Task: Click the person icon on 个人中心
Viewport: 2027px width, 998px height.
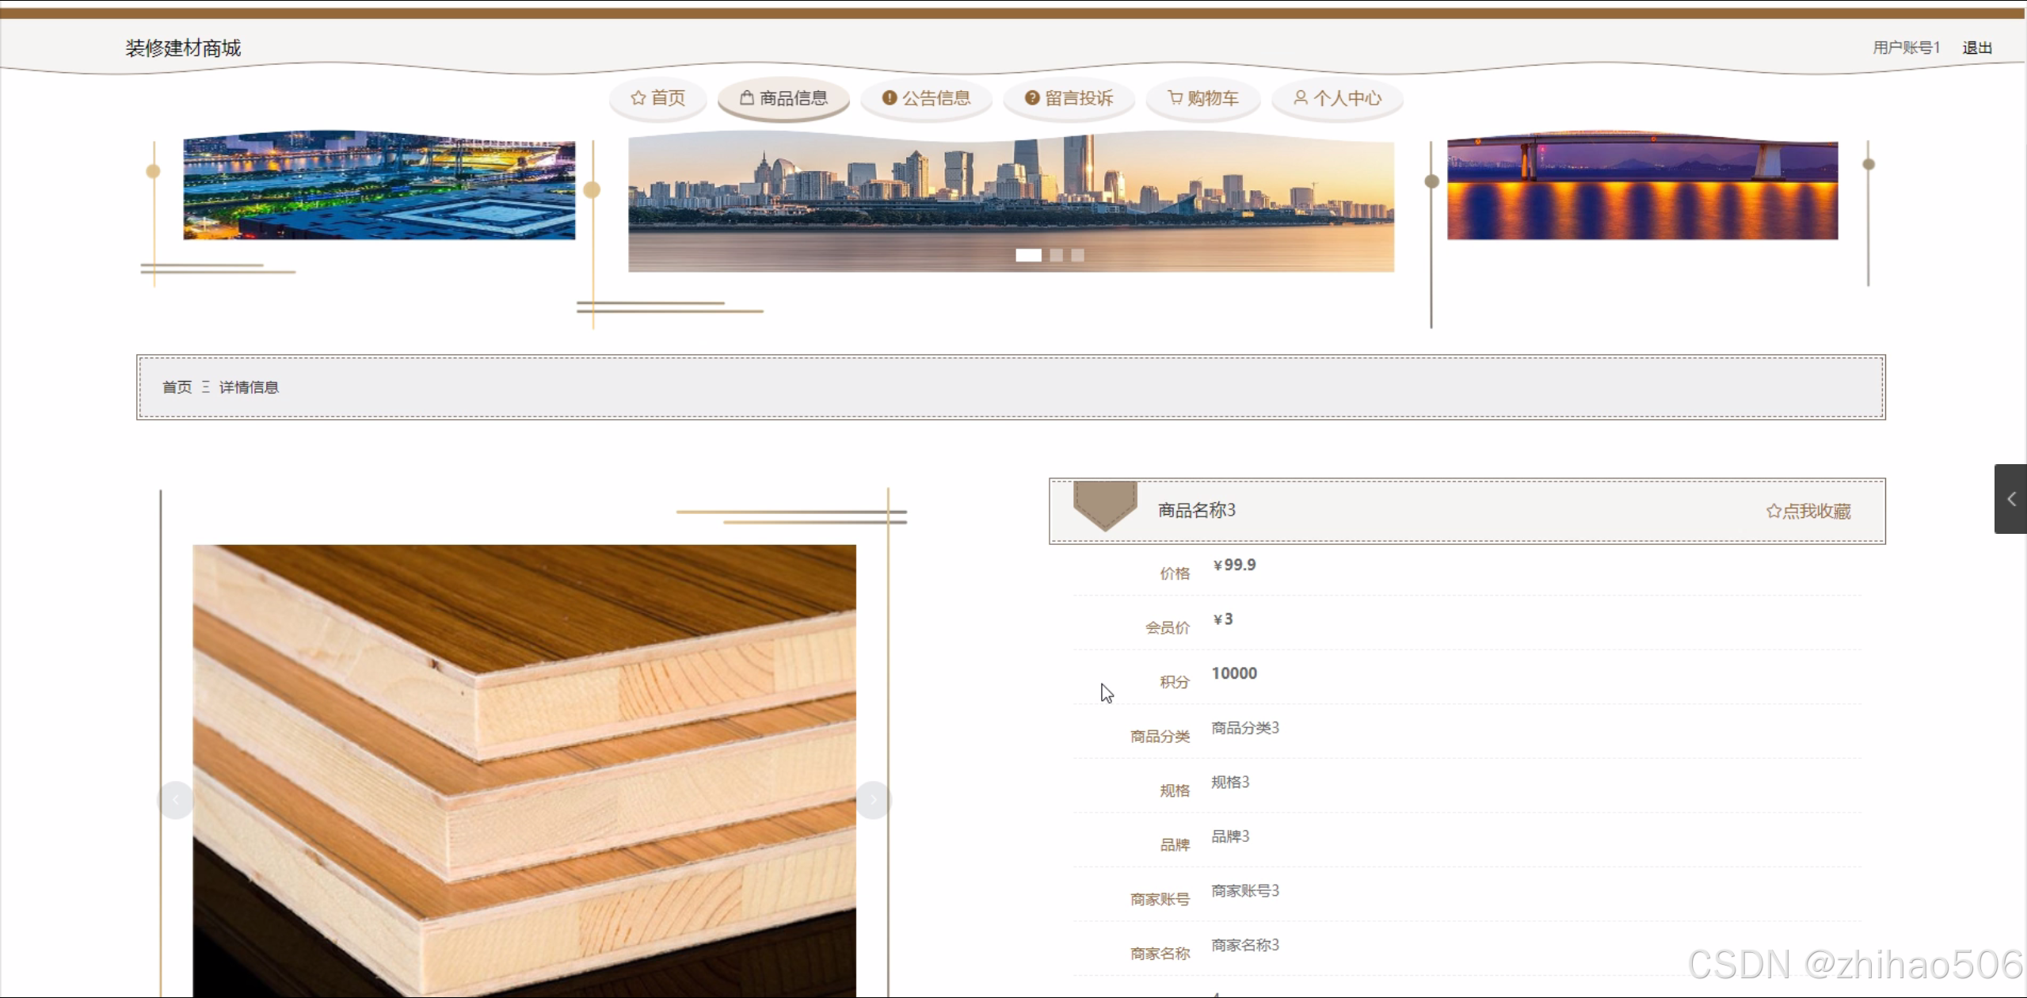Action: tap(1300, 98)
